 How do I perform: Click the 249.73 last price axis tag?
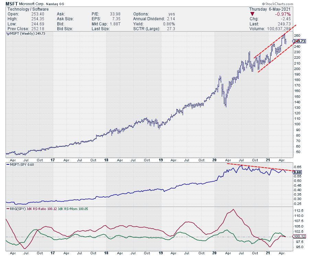(x=299, y=41)
